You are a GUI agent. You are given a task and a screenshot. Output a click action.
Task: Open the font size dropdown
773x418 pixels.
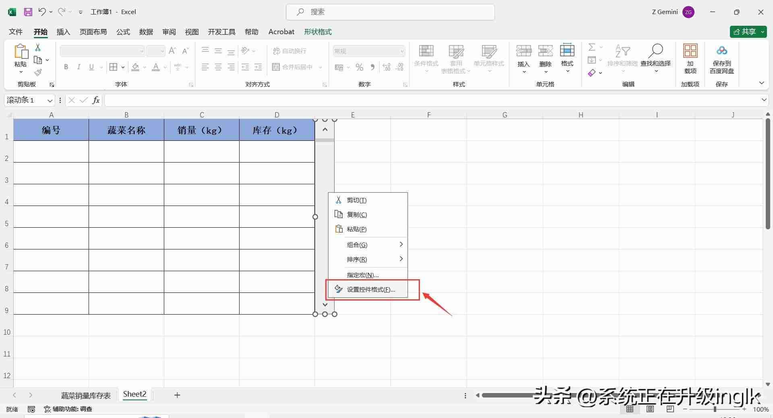[162, 51]
